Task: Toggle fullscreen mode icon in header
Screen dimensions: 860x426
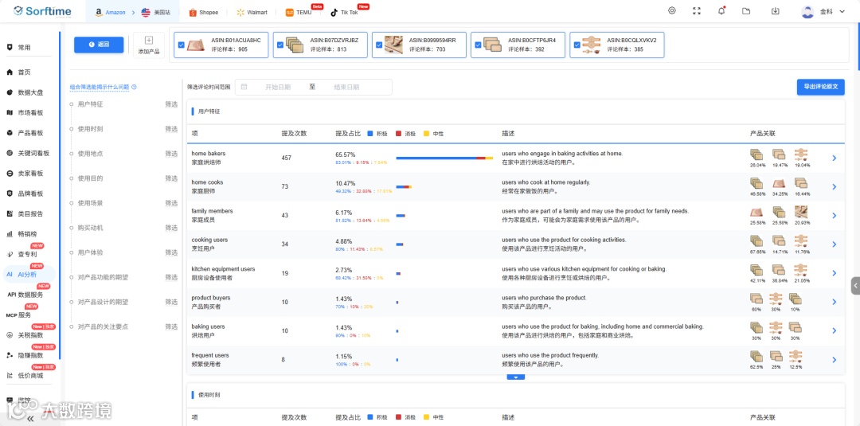Action: pyautogui.click(x=697, y=11)
